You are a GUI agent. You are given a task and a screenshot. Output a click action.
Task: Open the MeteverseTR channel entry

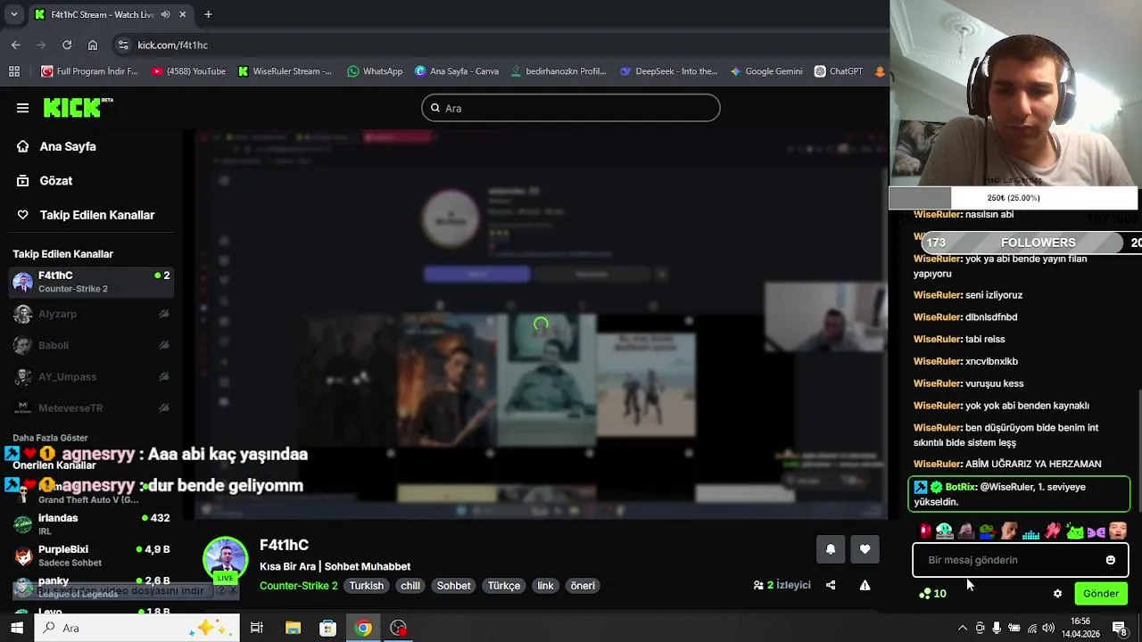click(x=89, y=407)
